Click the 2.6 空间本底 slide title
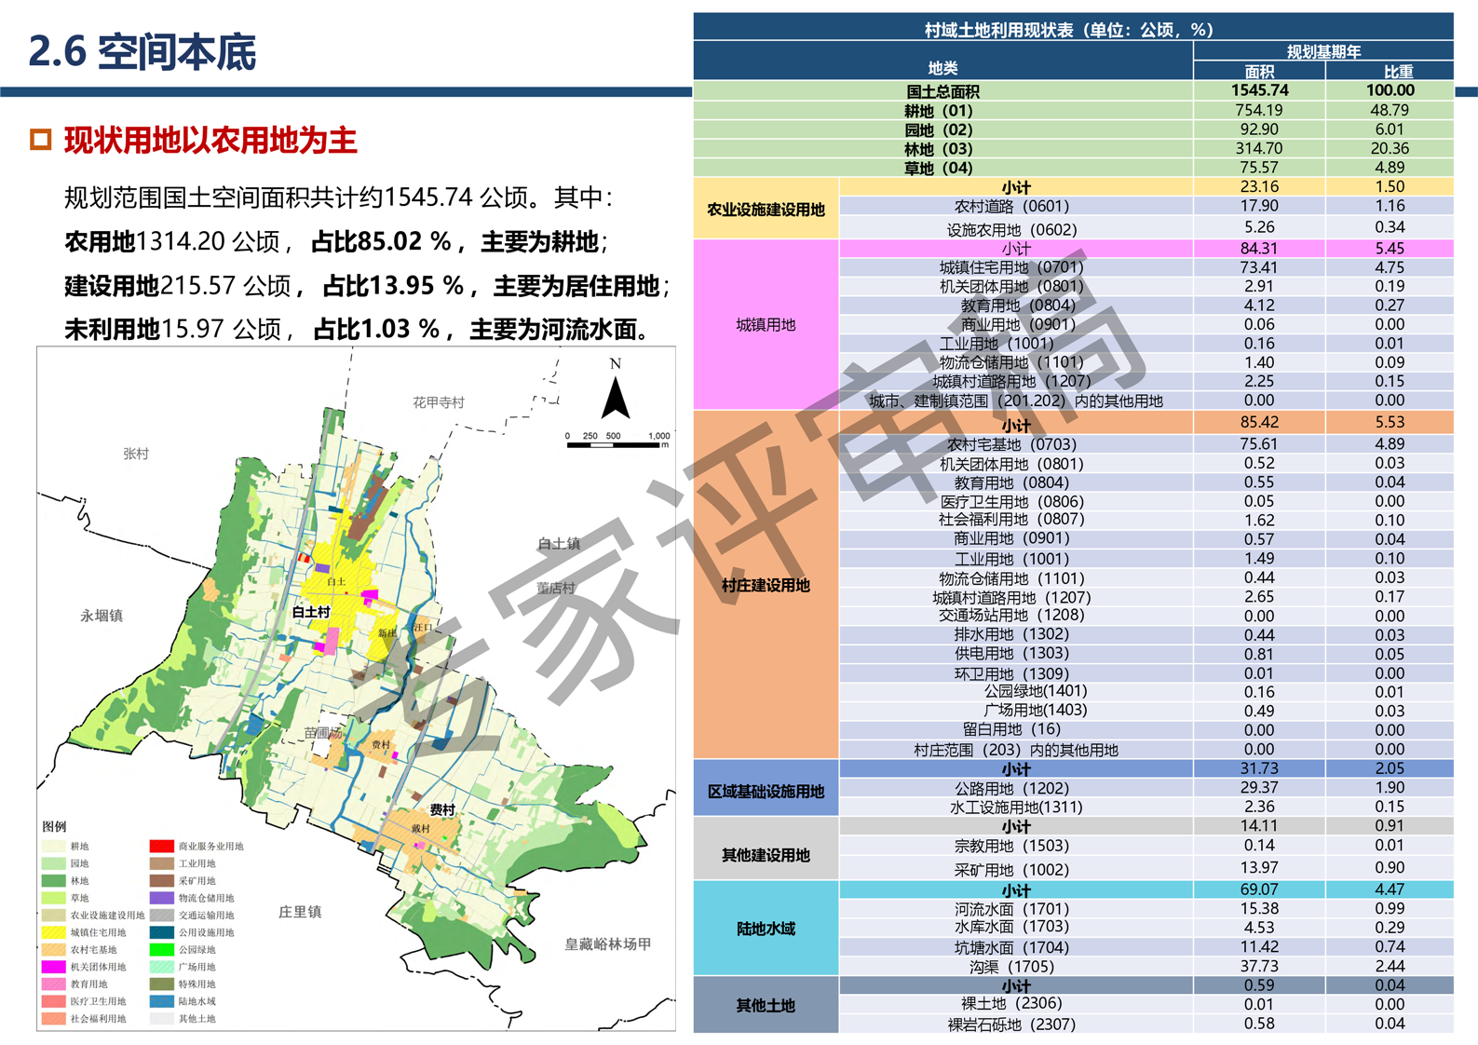This screenshot has width=1478, height=1045. coord(142,51)
